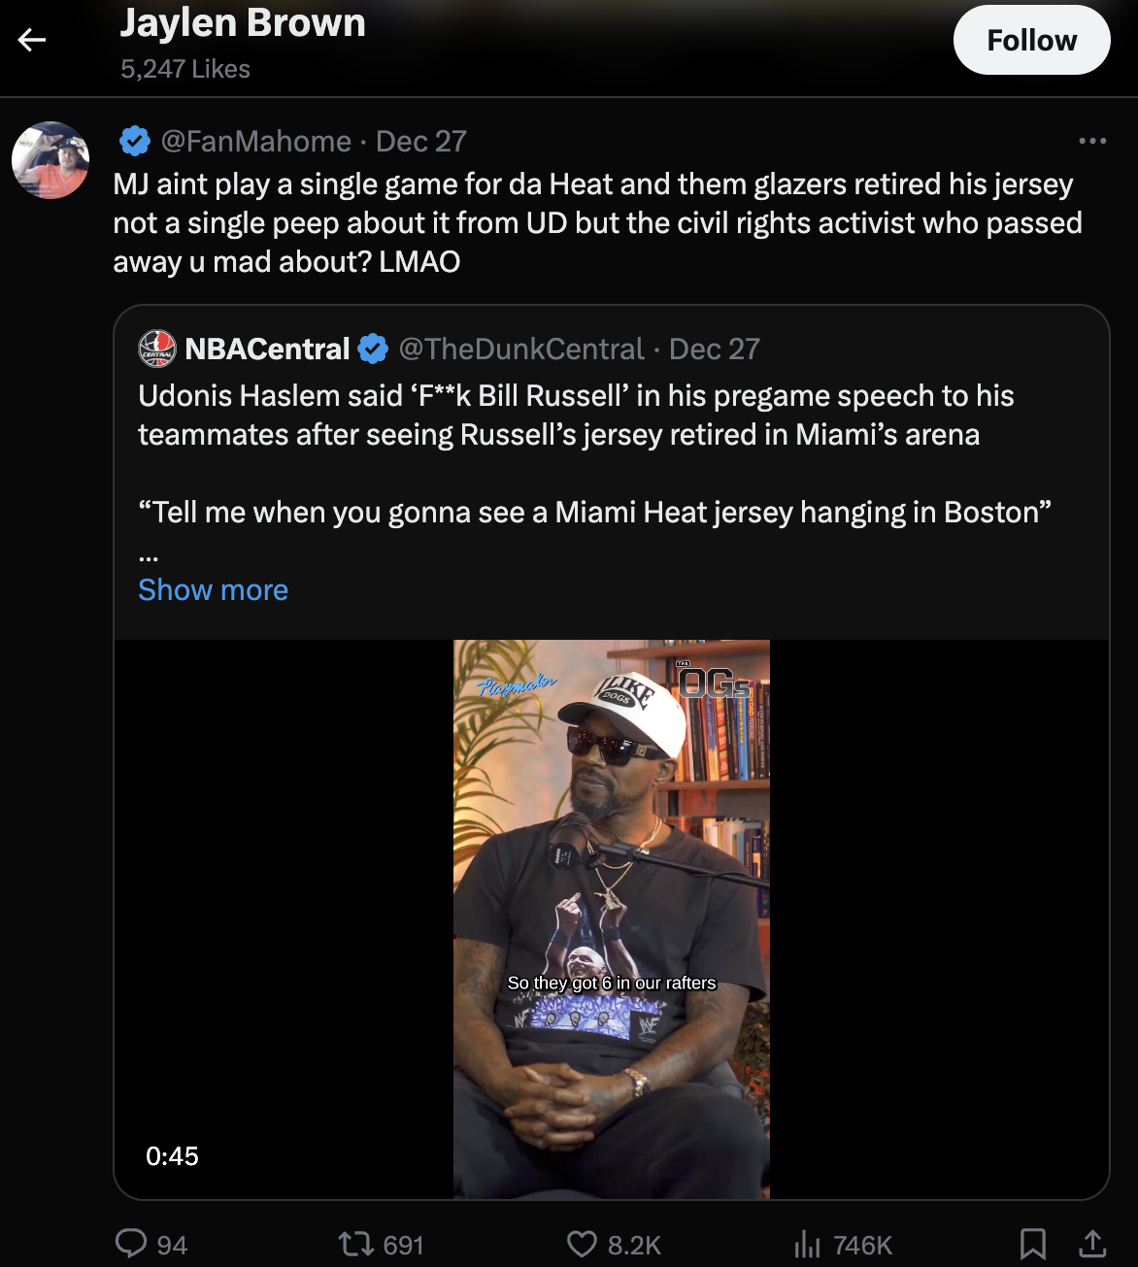Click @FanMahome's blue verified badge
The image size is (1138, 1267).
[133, 141]
